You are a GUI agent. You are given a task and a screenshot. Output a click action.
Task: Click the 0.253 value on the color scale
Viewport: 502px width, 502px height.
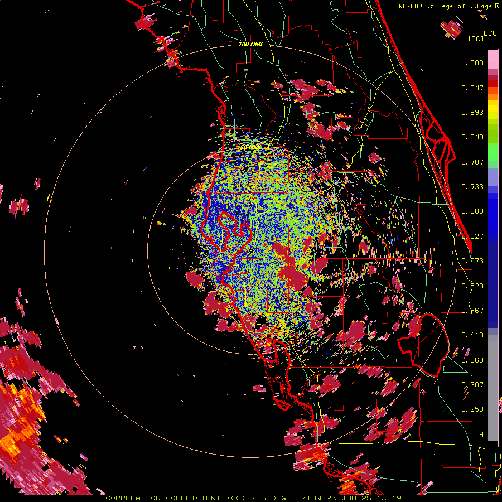(x=472, y=409)
